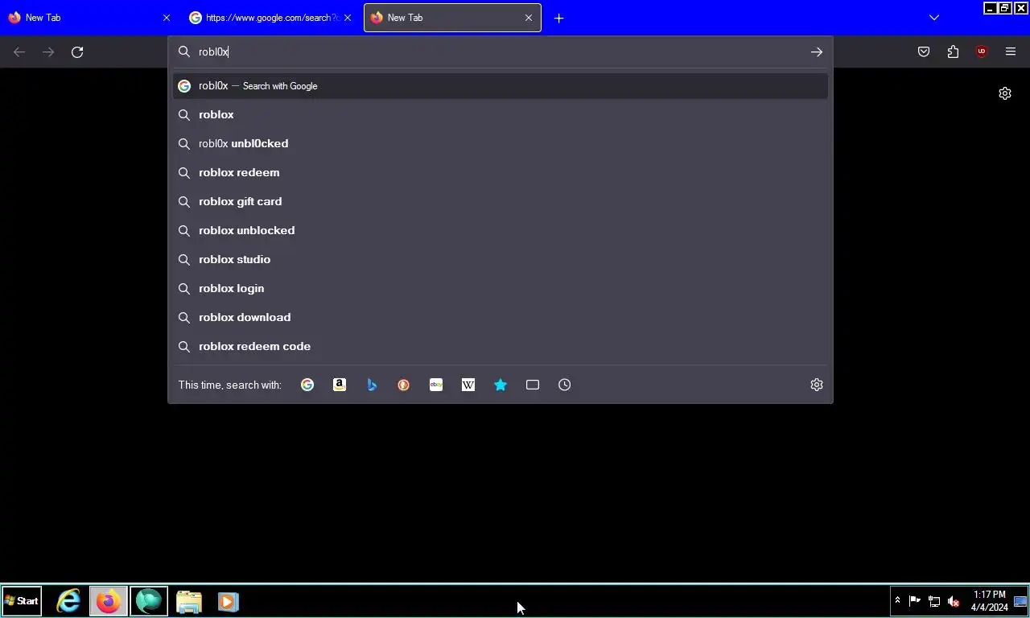Personalize New Tab gear icon
The image size is (1030, 618).
click(x=1005, y=93)
